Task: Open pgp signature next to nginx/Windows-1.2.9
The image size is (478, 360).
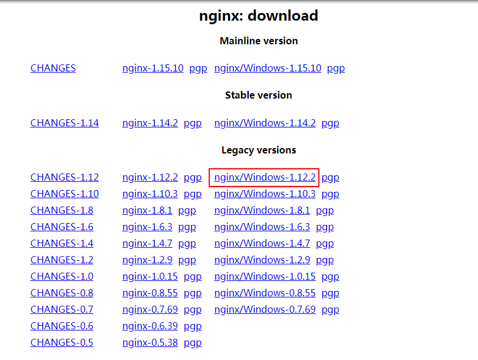Action: (325, 260)
